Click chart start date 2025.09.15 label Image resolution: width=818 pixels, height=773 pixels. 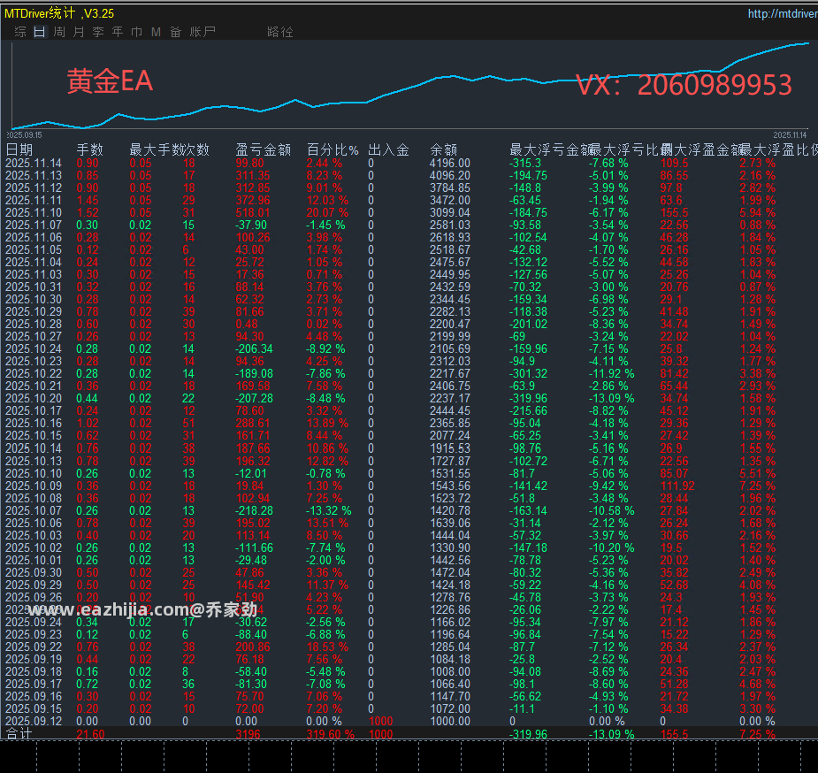click(24, 135)
